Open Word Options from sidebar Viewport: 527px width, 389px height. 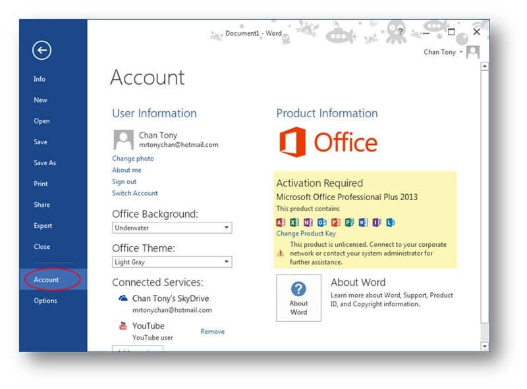point(45,301)
